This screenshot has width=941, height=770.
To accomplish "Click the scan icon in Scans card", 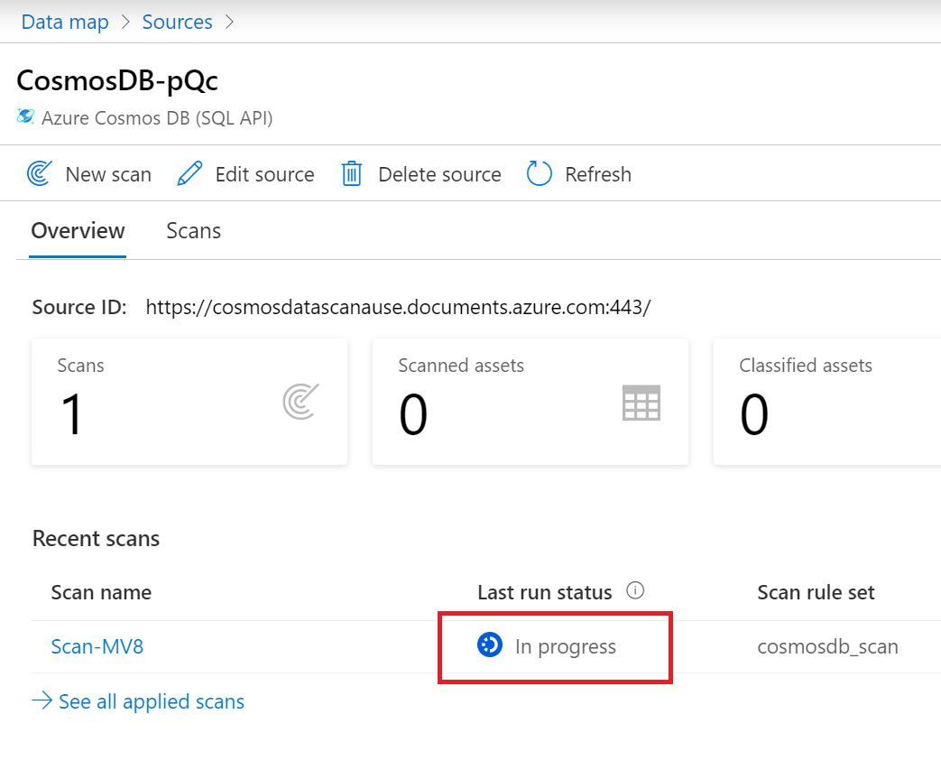I will click(301, 401).
